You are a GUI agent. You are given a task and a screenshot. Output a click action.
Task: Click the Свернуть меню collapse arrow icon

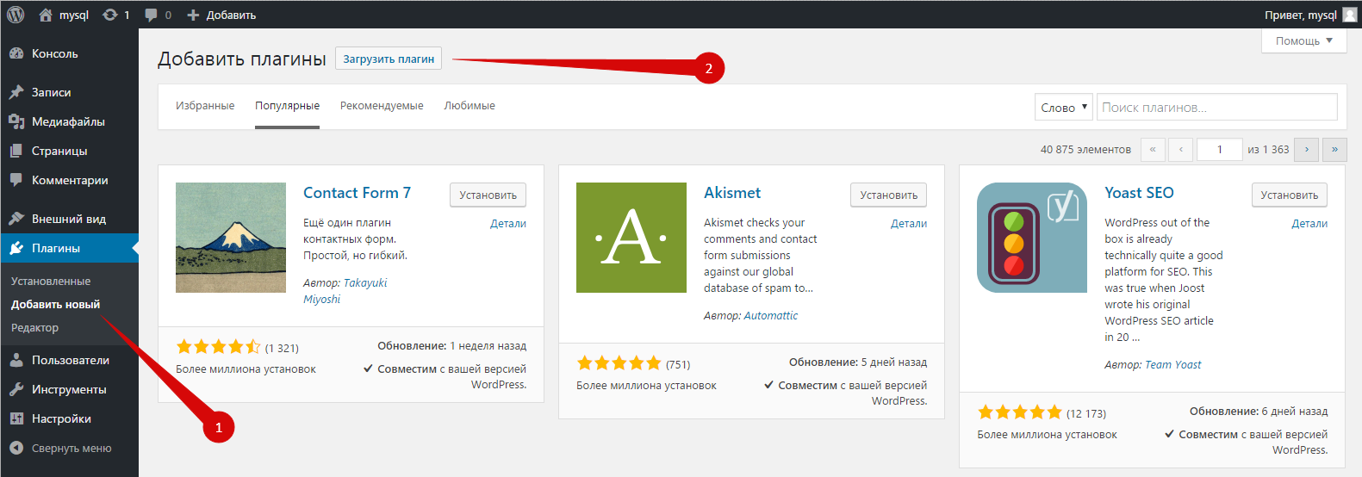[x=16, y=448]
